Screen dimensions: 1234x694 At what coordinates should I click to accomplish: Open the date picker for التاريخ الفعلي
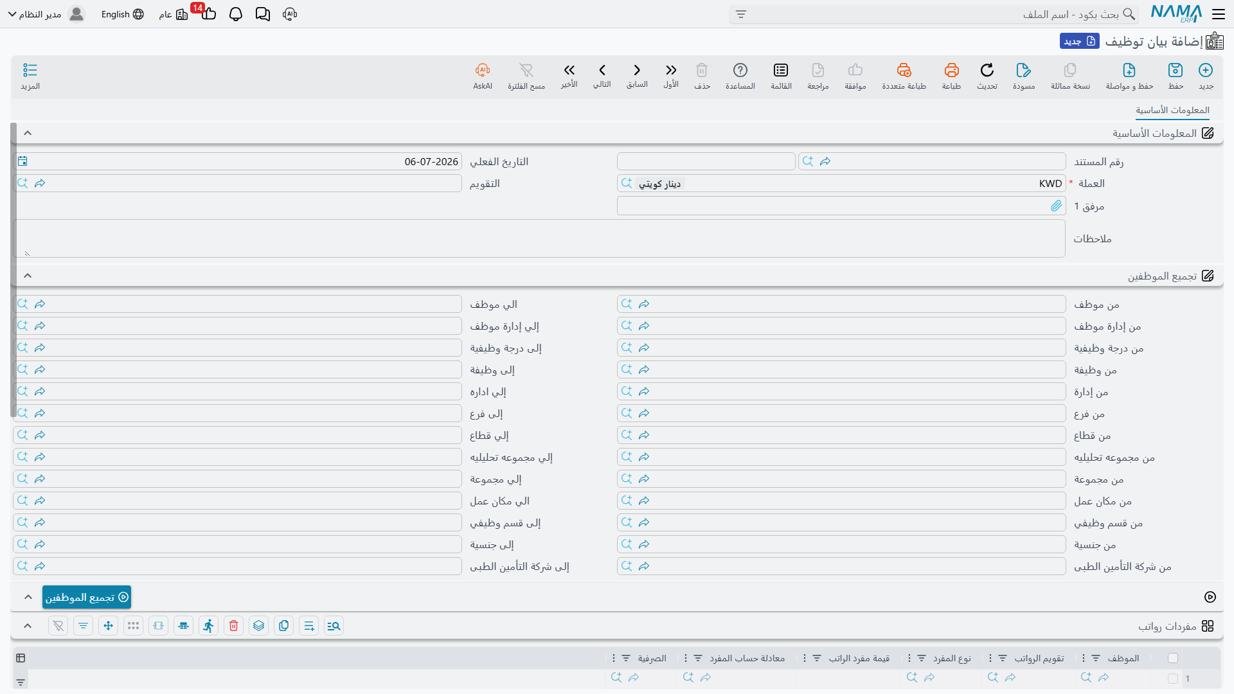click(x=22, y=161)
